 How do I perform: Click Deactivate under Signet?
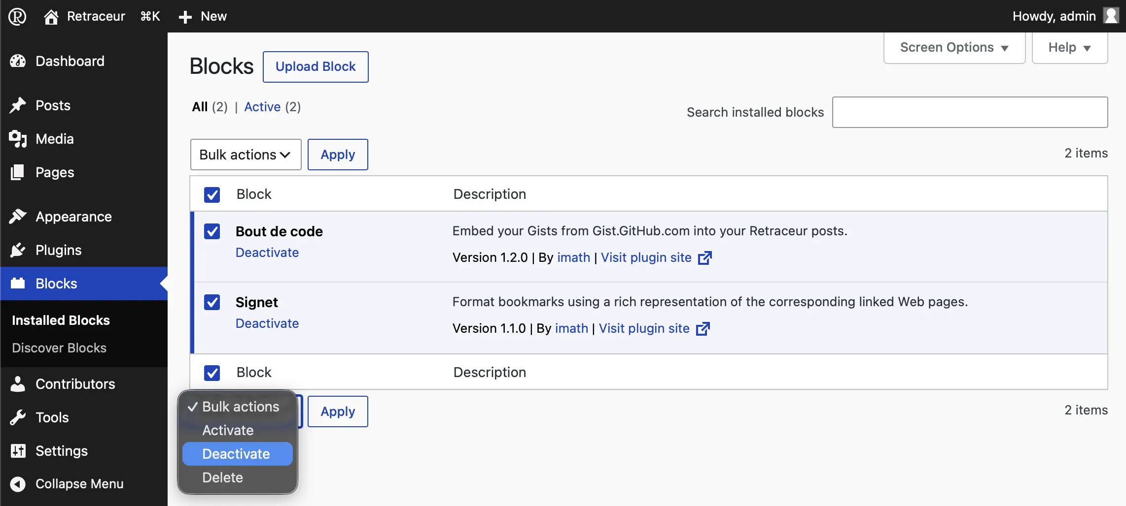pyautogui.click(x=267, y=323)
